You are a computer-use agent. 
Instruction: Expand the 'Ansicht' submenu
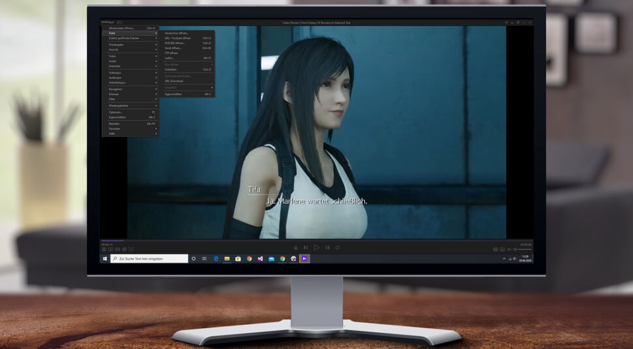coord(131,50)
